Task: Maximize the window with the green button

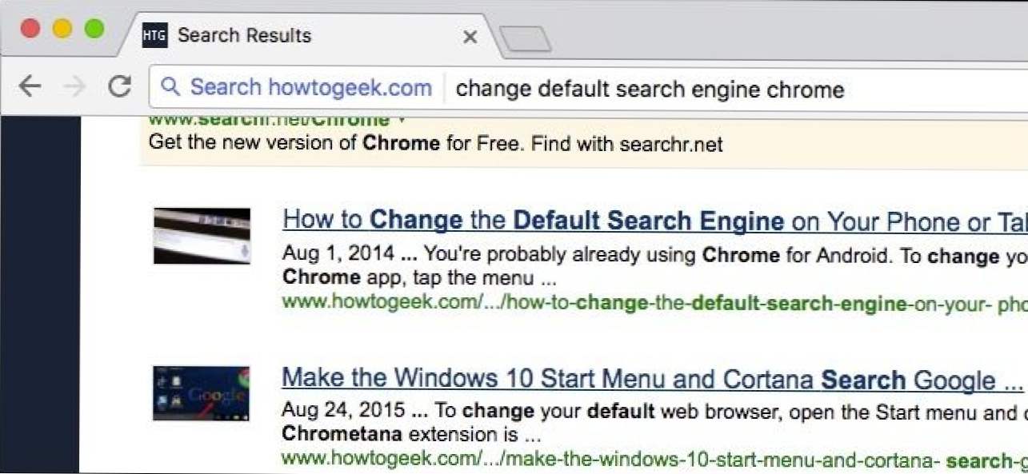Action: pyautogui.click(x=94, y=30)
